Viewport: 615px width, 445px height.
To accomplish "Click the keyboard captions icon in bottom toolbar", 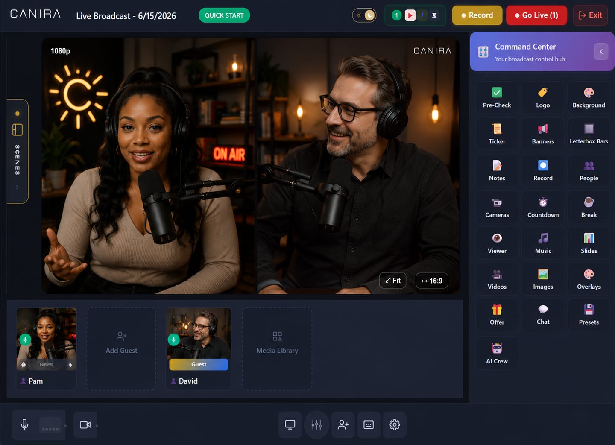I will coord(369,425).
